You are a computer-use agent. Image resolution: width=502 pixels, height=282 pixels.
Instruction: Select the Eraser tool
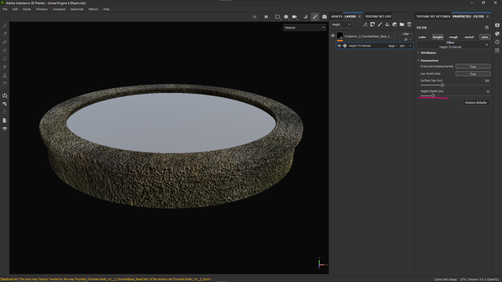(5, 34)
